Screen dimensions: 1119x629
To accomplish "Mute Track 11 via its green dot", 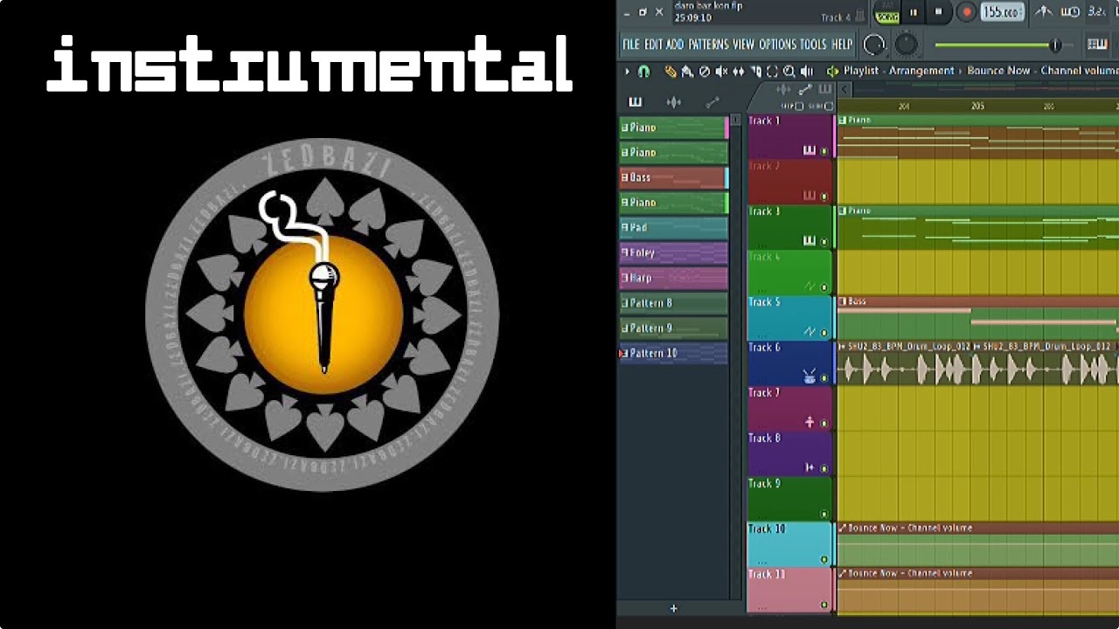I will coord(824,605).
